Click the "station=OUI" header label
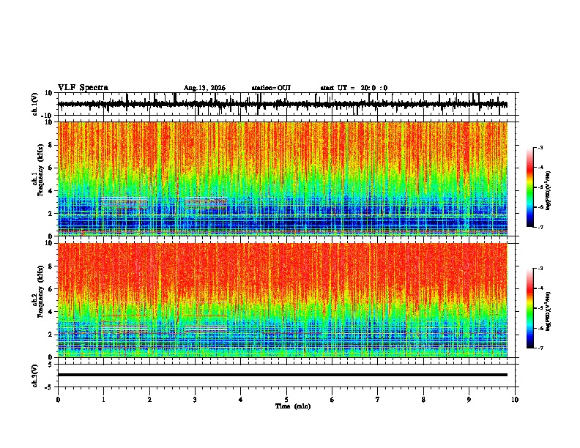 point(271,88)
